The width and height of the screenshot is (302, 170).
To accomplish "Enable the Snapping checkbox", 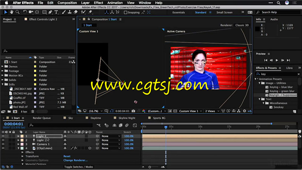I will point(126,12).
